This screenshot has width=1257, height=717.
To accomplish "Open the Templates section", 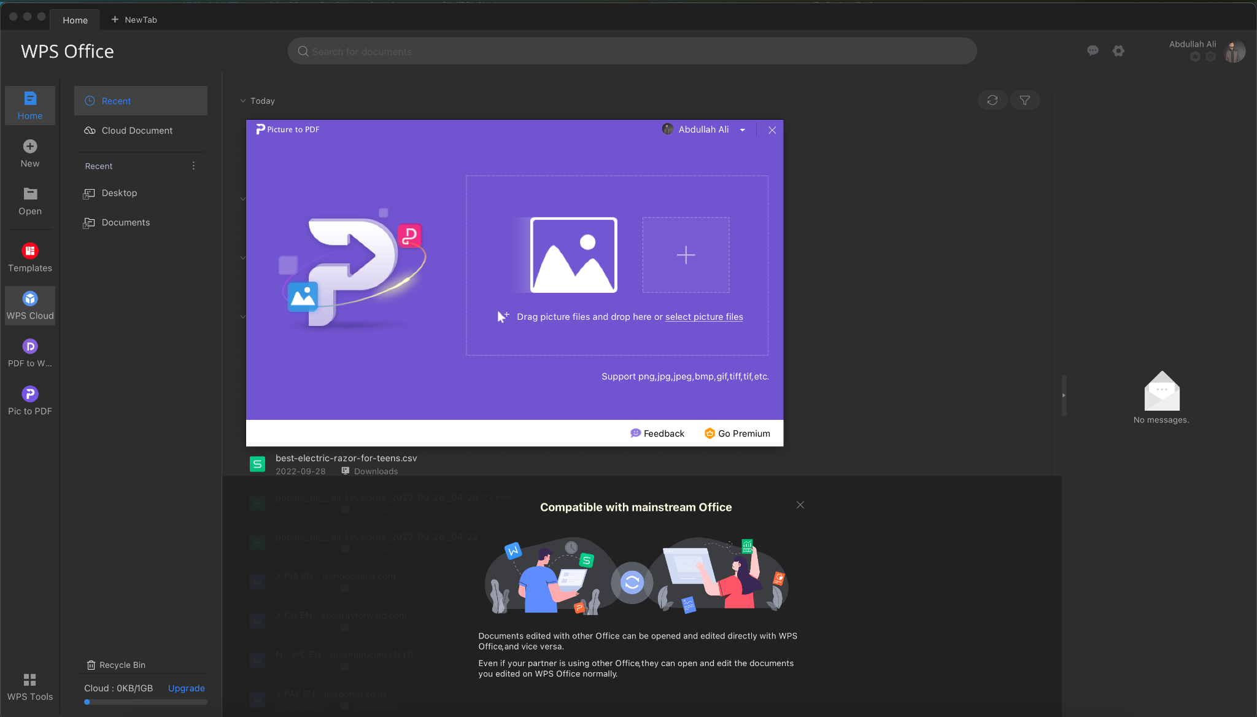I will pyautogui.click(x=30, y=258).
